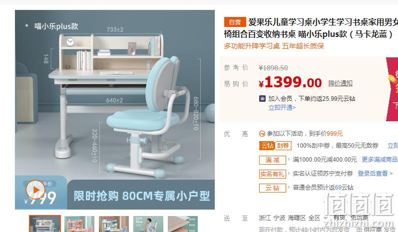Open 更多满减商品 link
This screenshot has width=398, height=232.
[380, 160]
